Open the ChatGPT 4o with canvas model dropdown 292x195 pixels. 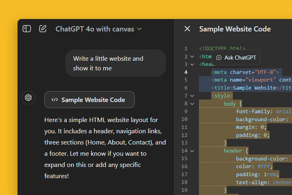(x=98, y=29)
